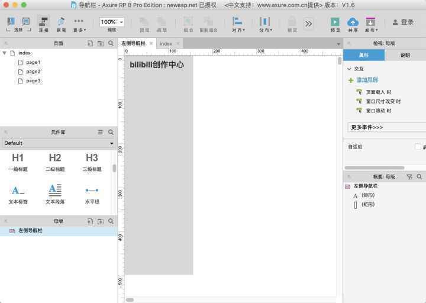Add a new page in Pages panel
The height and width of the screenshot is (303, 426).
click(x=90, y=43)
